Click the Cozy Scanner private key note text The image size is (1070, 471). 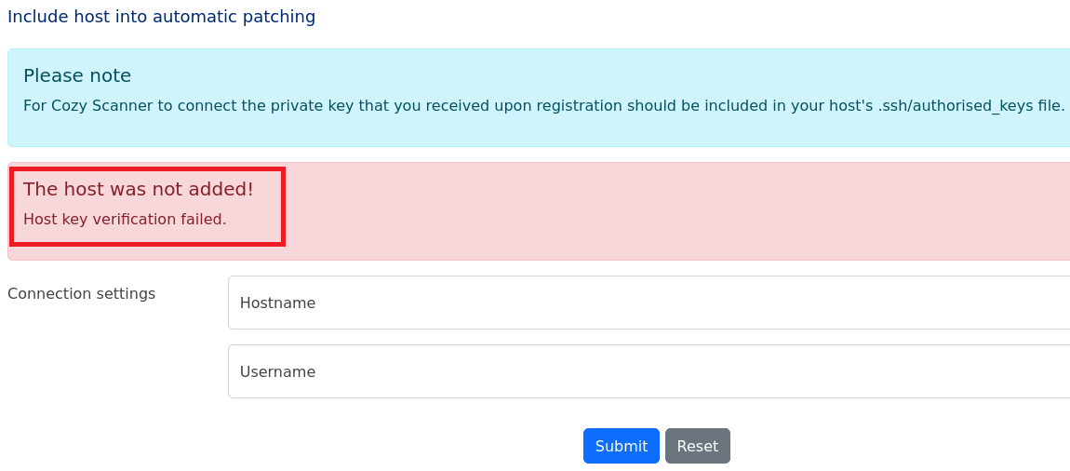coord(465,105)
